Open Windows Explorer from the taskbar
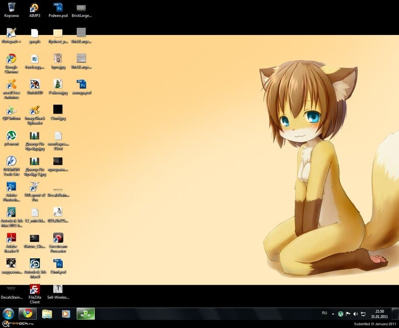 pos(47,314)
